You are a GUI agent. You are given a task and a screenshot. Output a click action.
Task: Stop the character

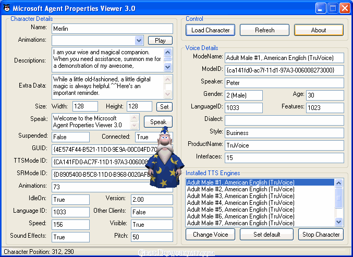pyautogui.click(x=321, y=235)
